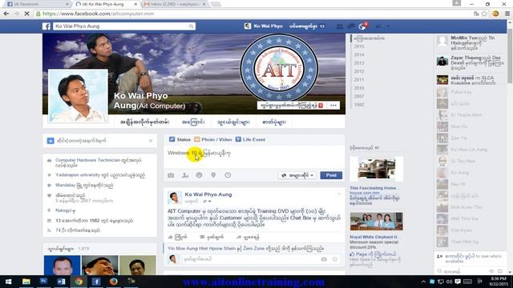Open the notifications globe icon

click(x=362, y=26)
